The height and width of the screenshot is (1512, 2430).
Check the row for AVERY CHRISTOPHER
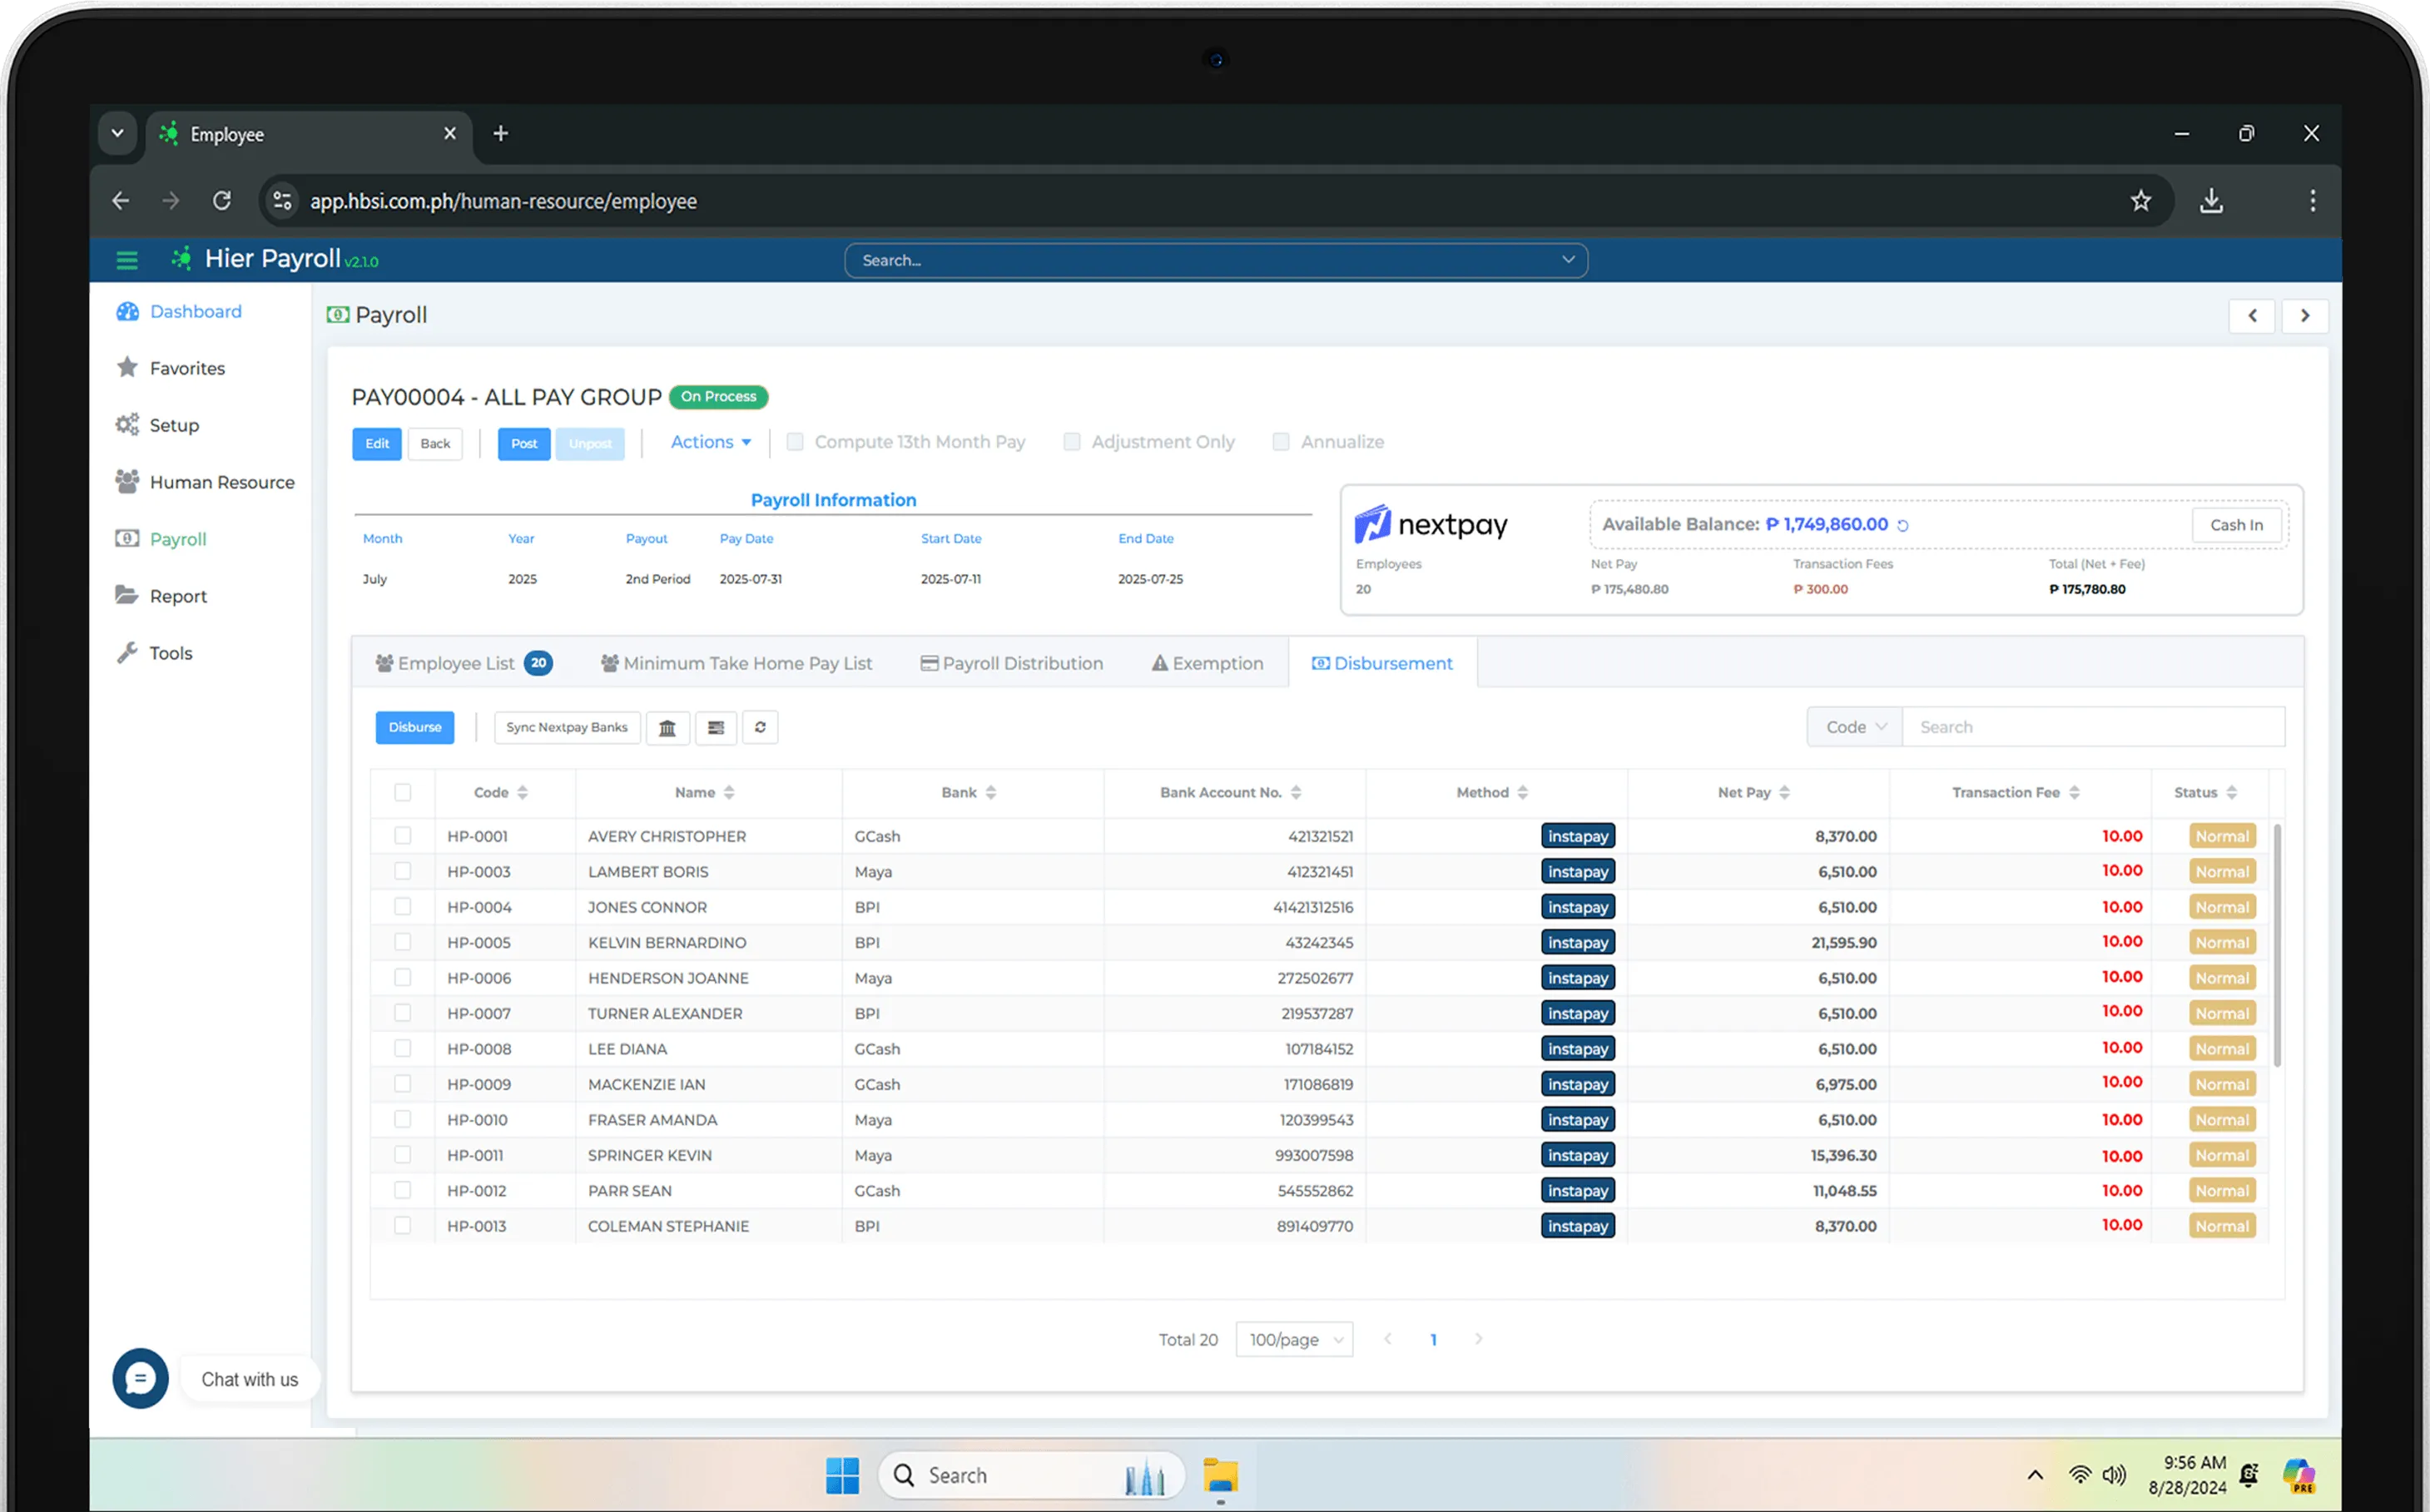(403, 835)
